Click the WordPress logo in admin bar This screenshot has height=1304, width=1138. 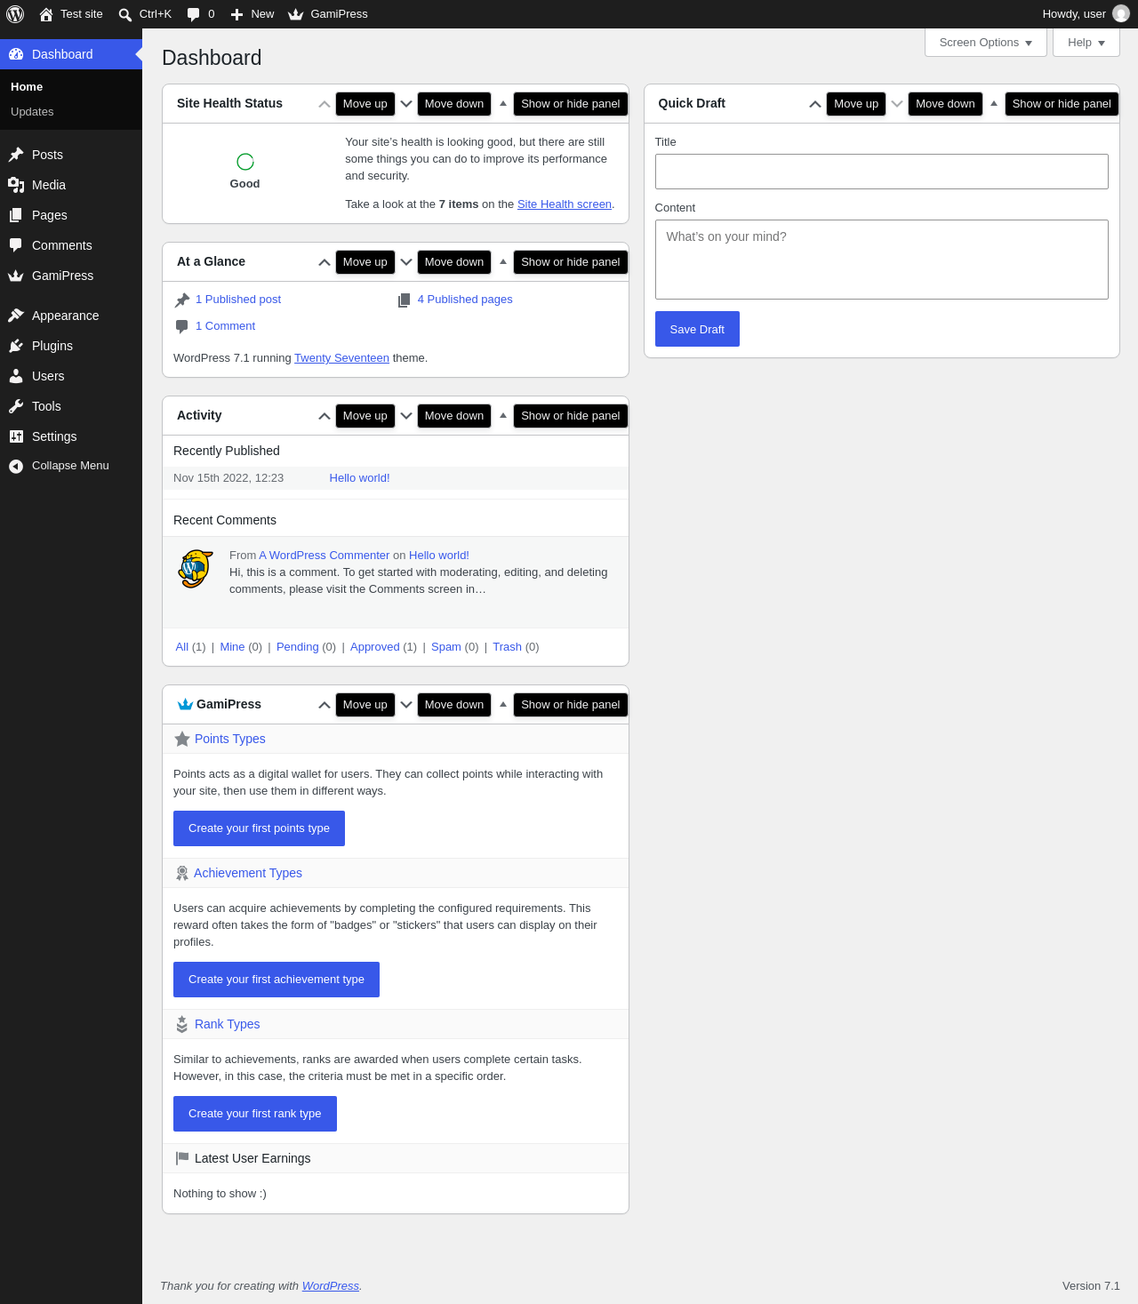pyautogui.click(x=15, y=14)
